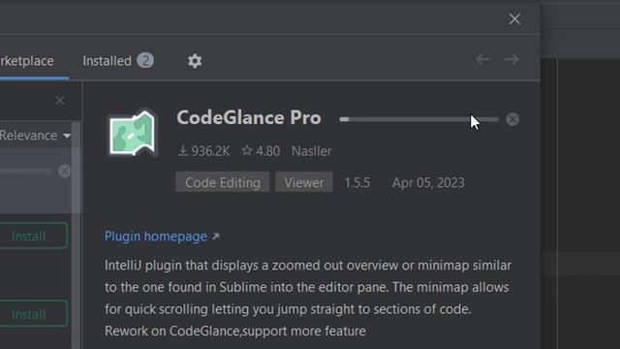Click the plugin description paragraph
Viewport: 620px width, 349px height.
click(308, 298)
